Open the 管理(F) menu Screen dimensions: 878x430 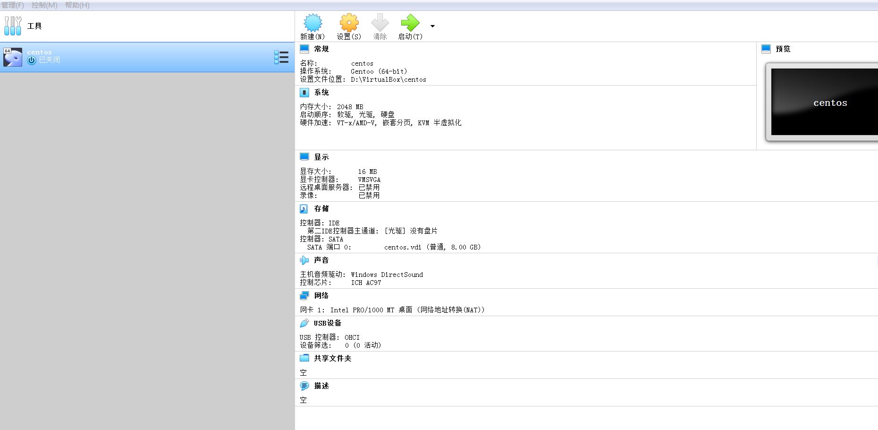(x=13, y=5)
